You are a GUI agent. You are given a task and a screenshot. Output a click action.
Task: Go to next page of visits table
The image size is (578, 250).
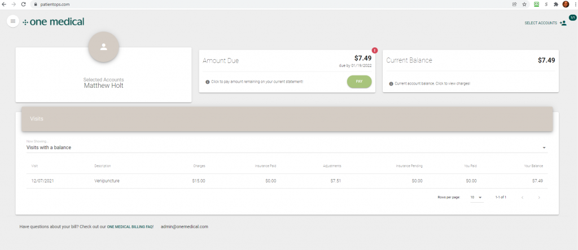(539, 198)
